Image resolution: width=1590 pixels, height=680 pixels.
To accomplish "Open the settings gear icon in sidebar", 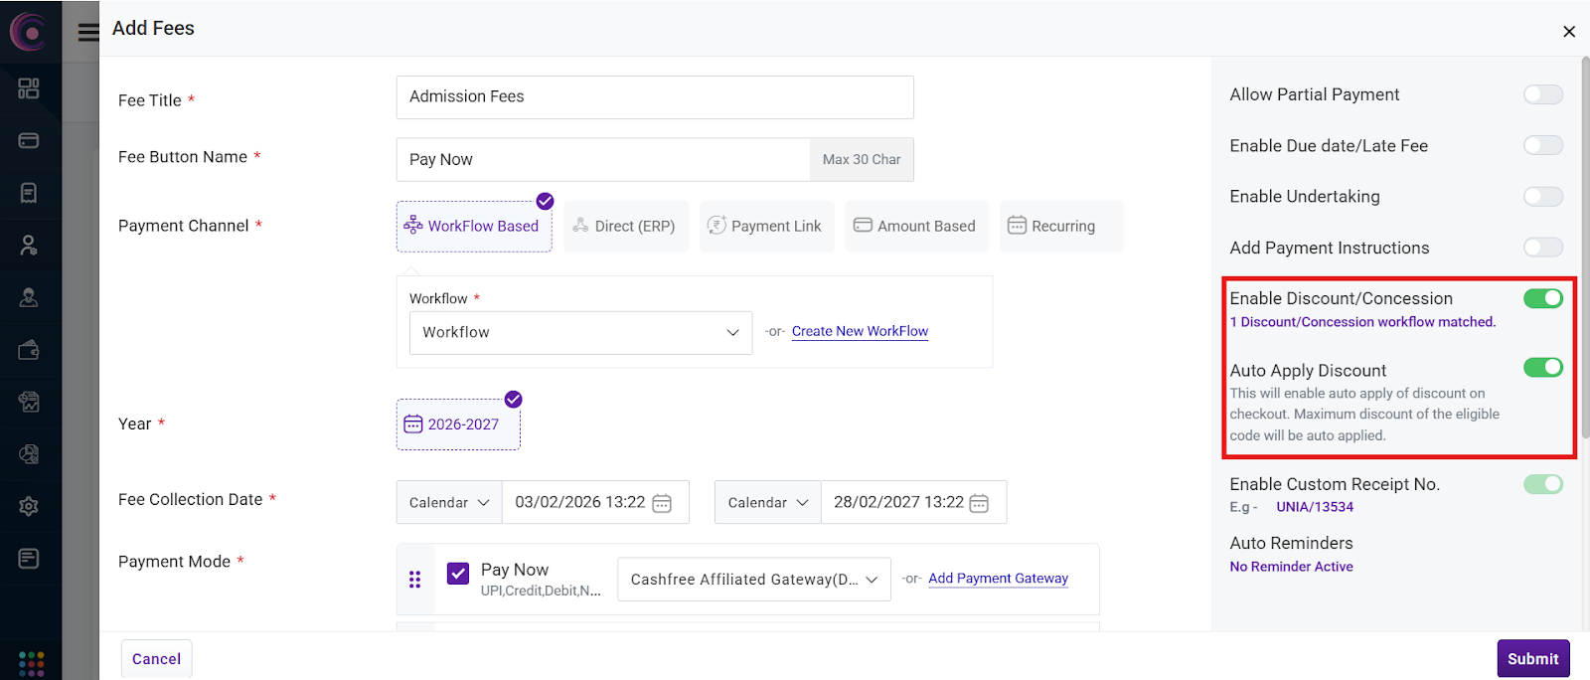I will 29,506.
